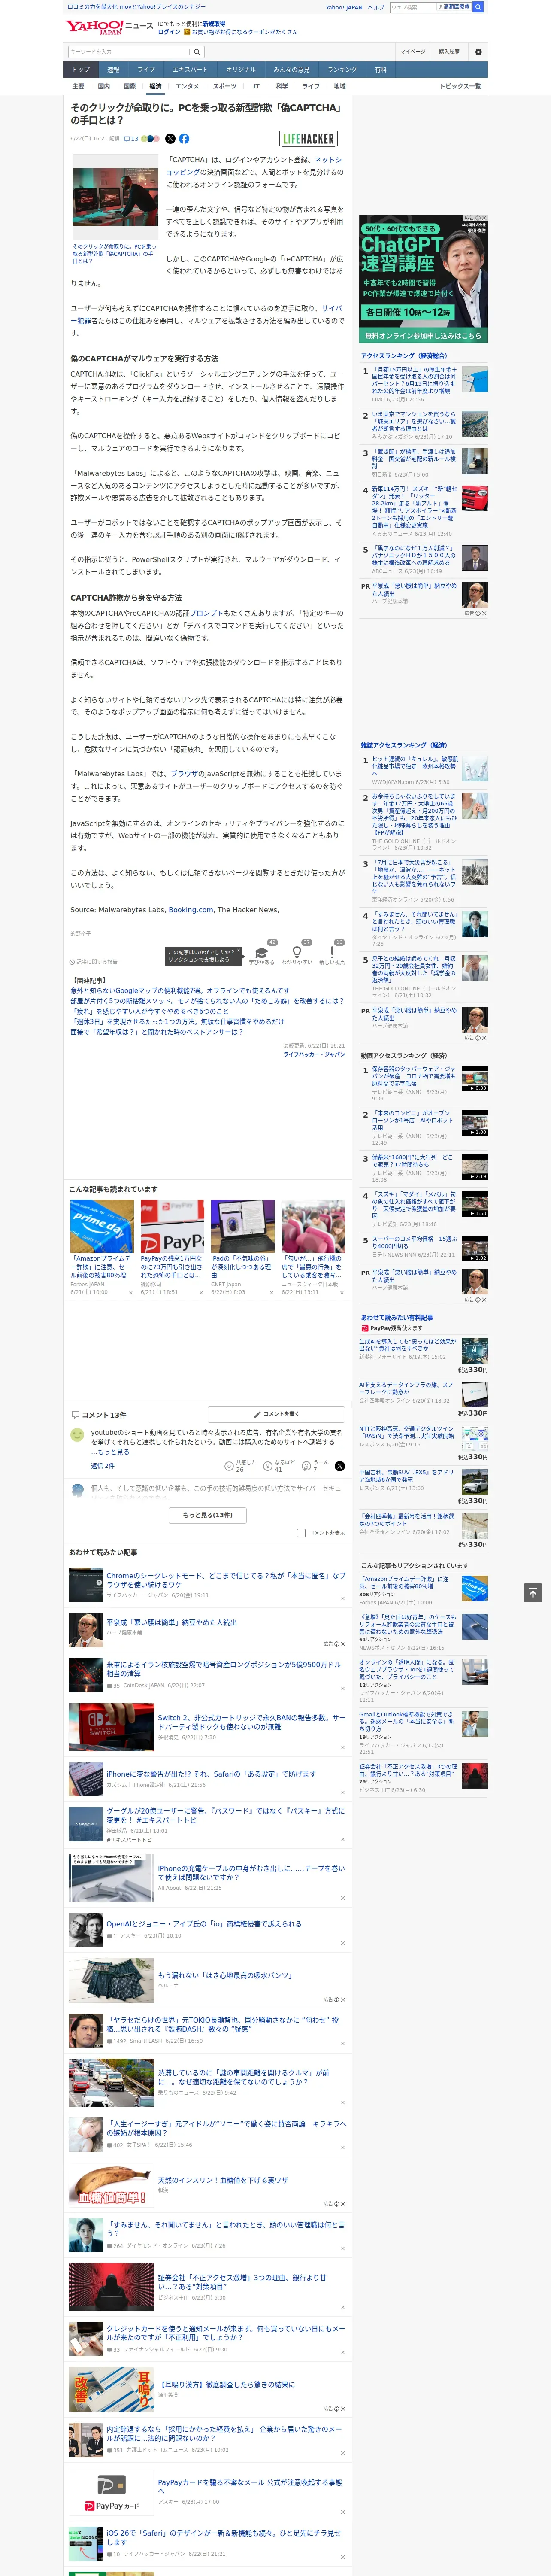Open ヘルプ link in top bar
This screenshot has width=551, height=2576.
click(x=376, y=7)
